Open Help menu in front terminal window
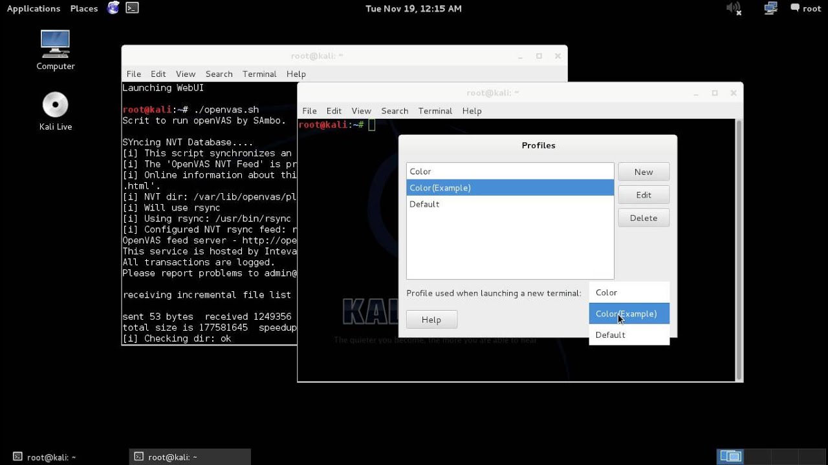 (x=472, y=110)
